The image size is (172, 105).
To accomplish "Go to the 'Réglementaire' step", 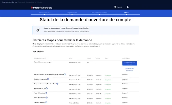I will coord(72,13).
